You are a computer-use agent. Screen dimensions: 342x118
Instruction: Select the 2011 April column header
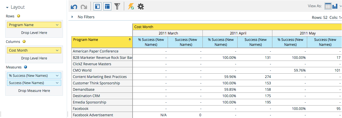[x=237, y=33]
